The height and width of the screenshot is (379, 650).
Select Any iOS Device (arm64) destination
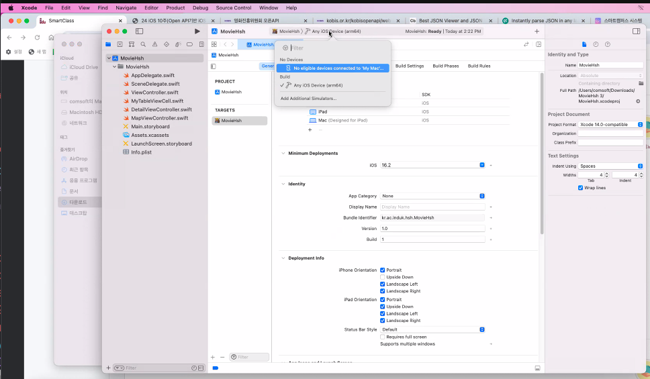(x=333, y=85)
